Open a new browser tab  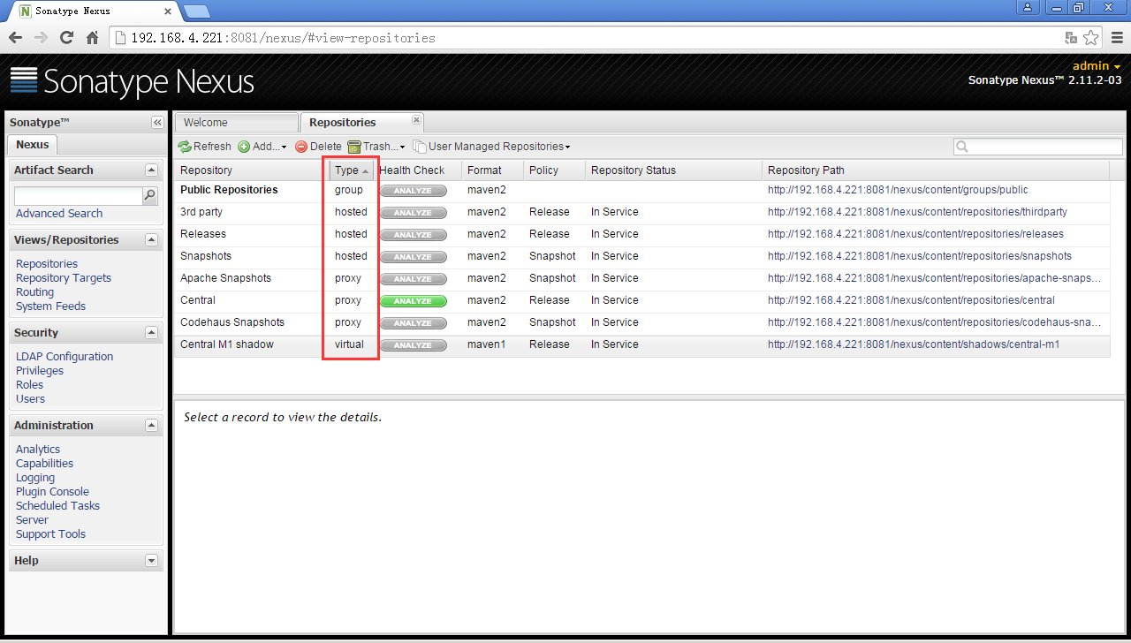196,11
